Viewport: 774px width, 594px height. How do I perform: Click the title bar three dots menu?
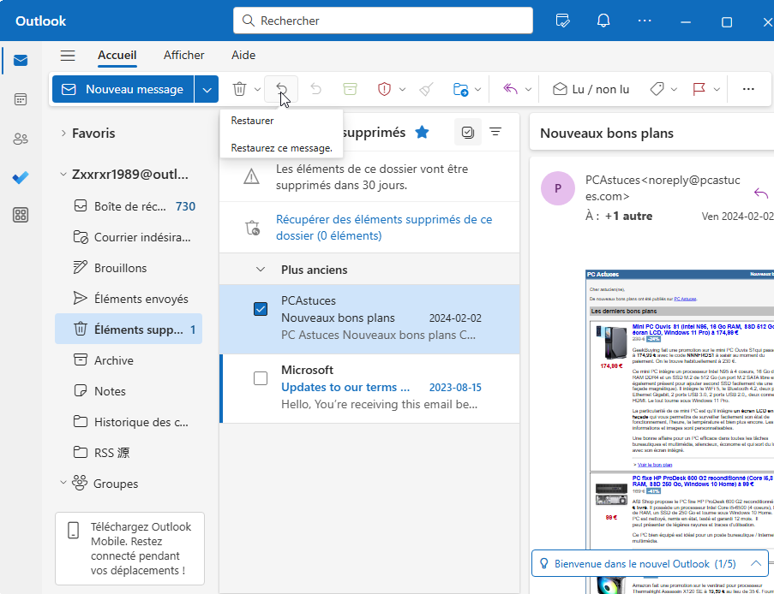(x=645, y=21)
